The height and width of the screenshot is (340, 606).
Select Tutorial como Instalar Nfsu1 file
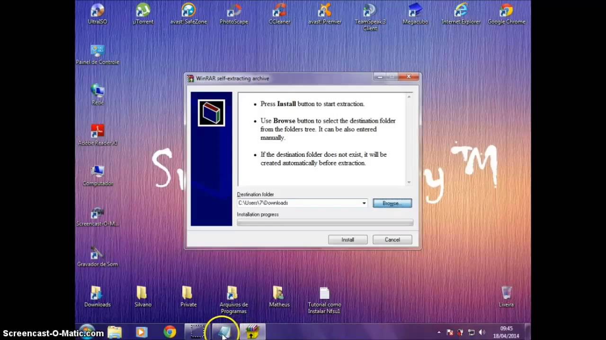point(324,300)
